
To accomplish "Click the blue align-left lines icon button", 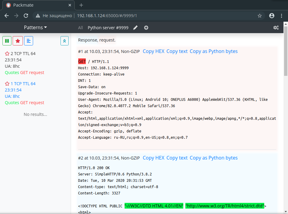I will [x=29, y=41].
